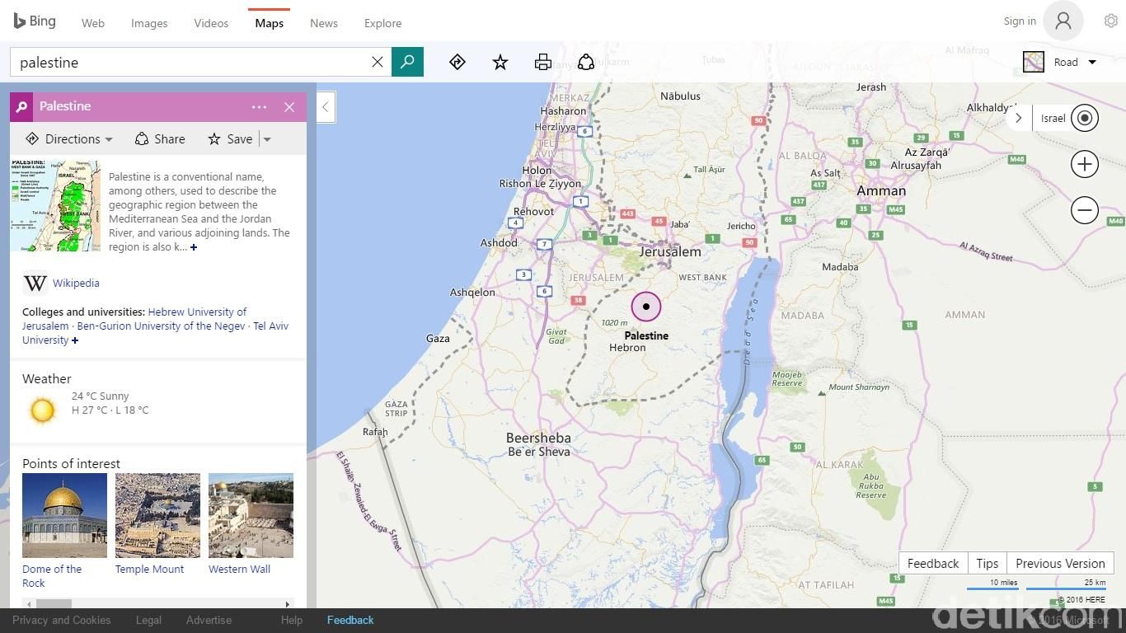The height and width of the screenshot is (633, 1126).
Task: Click the Temple Mount link
Action: coord(149,570)
